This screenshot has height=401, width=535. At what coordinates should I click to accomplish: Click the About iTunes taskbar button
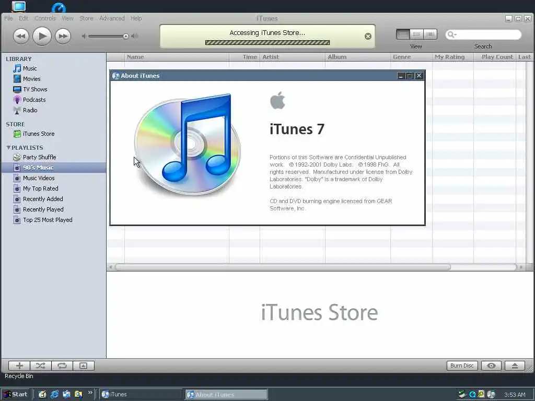(227, 395)
